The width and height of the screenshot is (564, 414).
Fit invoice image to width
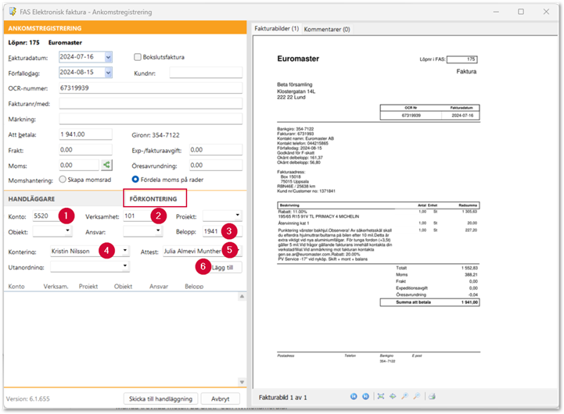pyautogui.click(x=393, y=396)
